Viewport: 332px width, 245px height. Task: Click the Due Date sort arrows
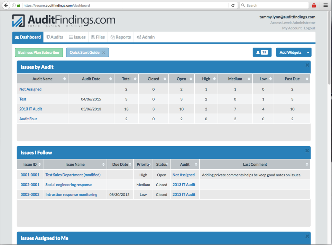tap(130, 164)
